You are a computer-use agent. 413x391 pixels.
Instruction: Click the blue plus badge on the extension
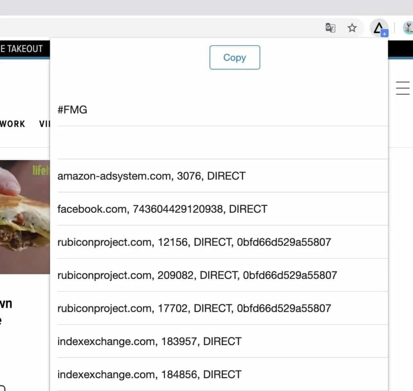click(385, 33)
